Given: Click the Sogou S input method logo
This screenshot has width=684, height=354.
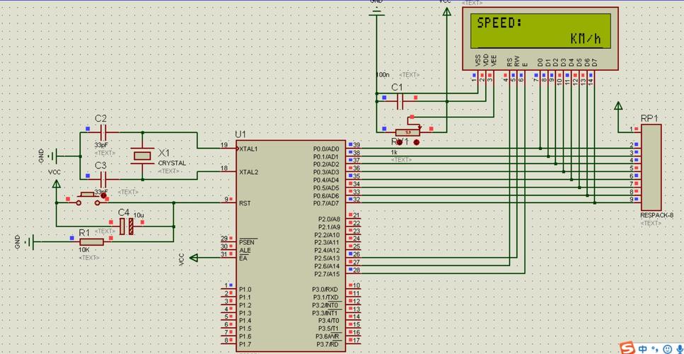Looking at the screenshot, I should [629, 348].
